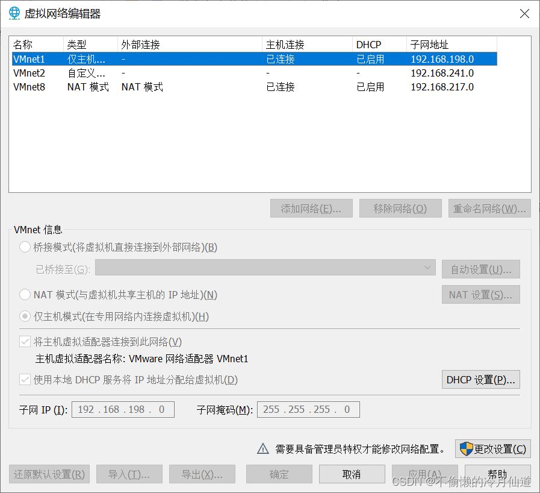Select 仅主机模式 radio button
The width and height of the screenshot is (540, 493).
tap(25, 316)
